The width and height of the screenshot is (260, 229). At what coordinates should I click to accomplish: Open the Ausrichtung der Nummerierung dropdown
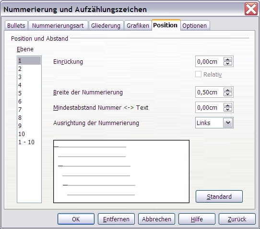228,123
